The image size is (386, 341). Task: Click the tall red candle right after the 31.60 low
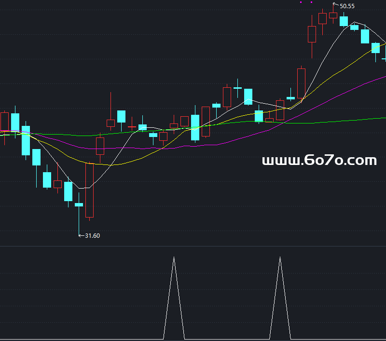[x=89, y=190]
